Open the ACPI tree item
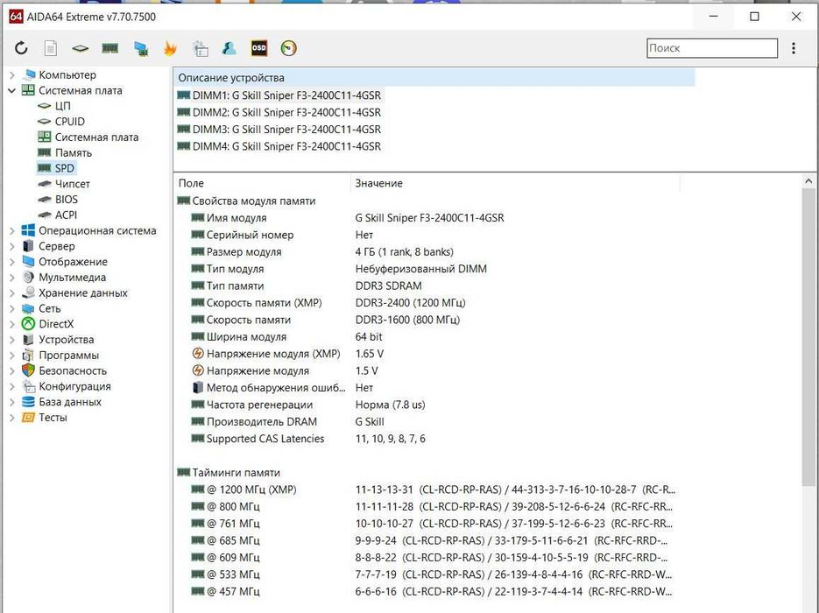 pos(58,215)
